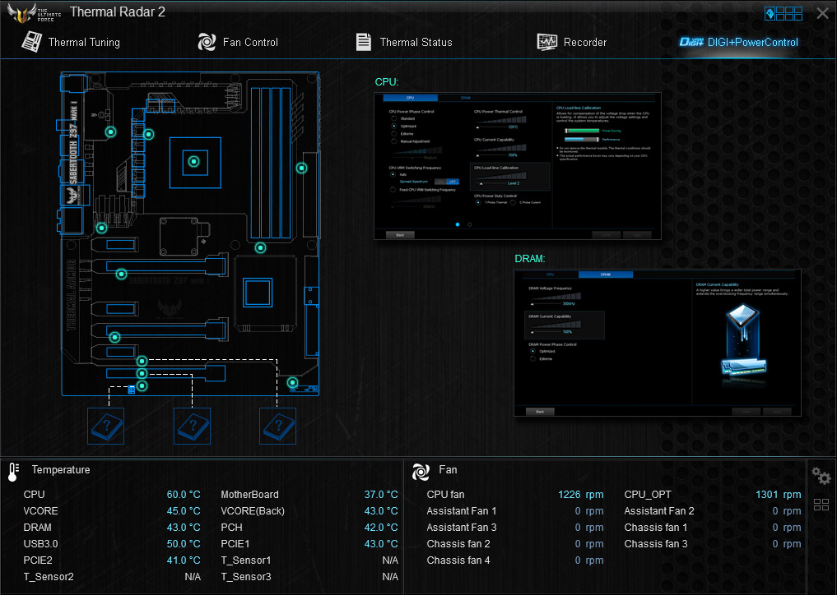Click the CPU_OPT speed "1301 rpm"
The width and height of the screenshot is (837, 595).
[779, 495]
